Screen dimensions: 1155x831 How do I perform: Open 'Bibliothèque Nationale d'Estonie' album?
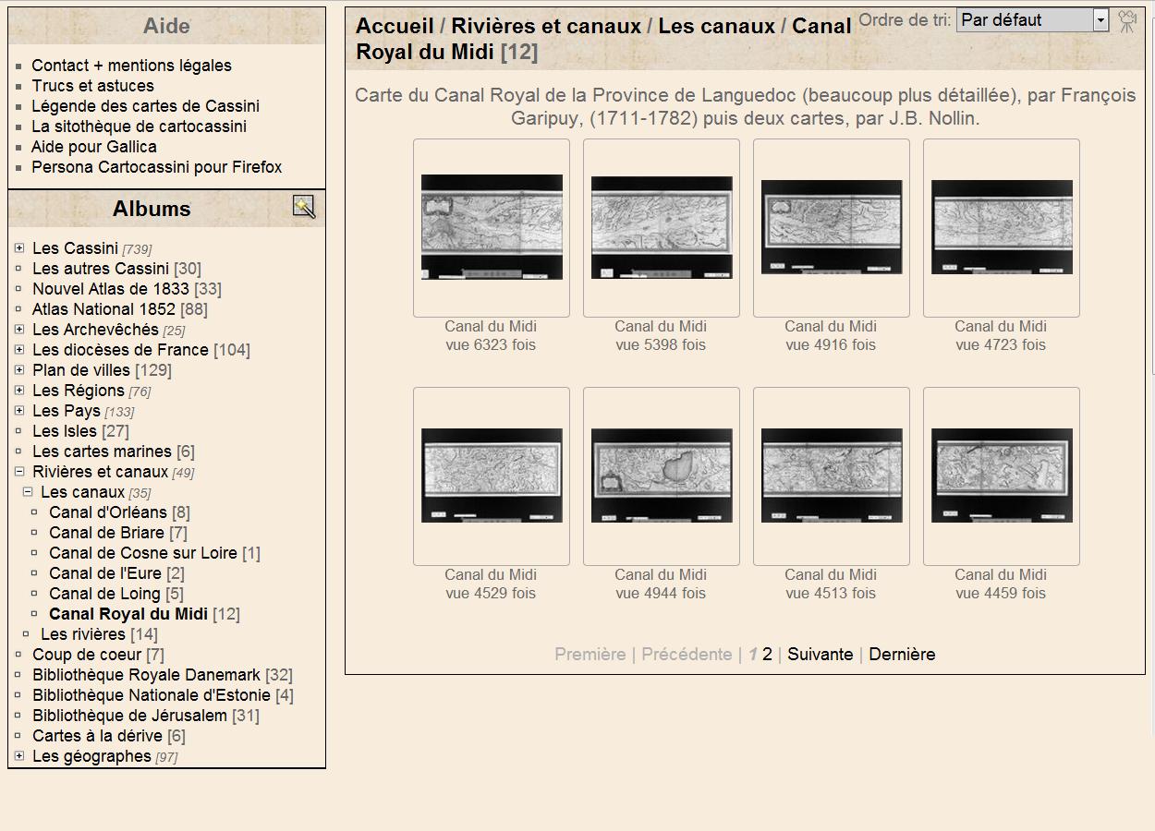(x=152, y=695)
